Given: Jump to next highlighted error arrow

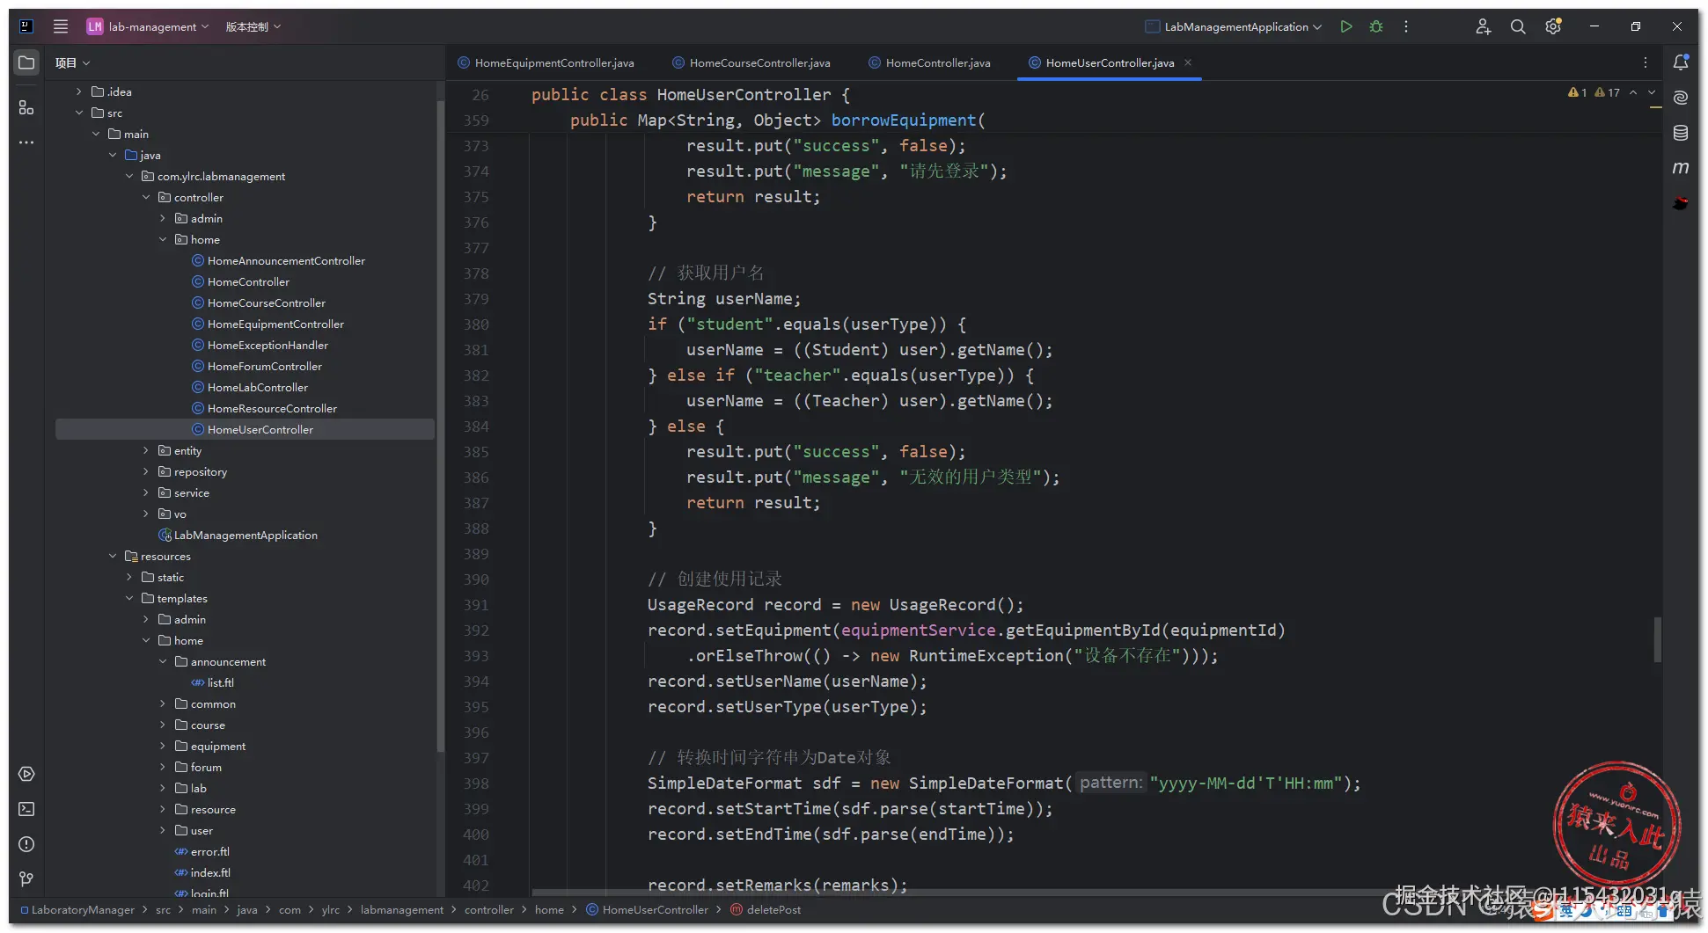Looking at the screenshot, I should pyautogui.click(x=1652, y=92).
